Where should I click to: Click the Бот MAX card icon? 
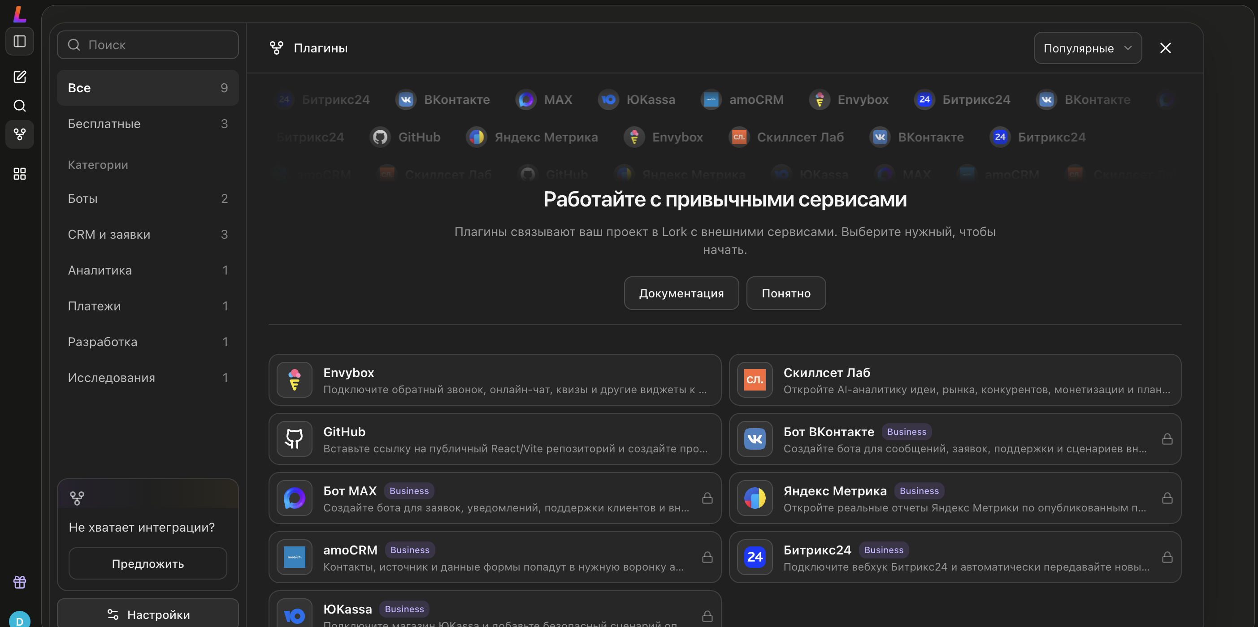[295, 498]
